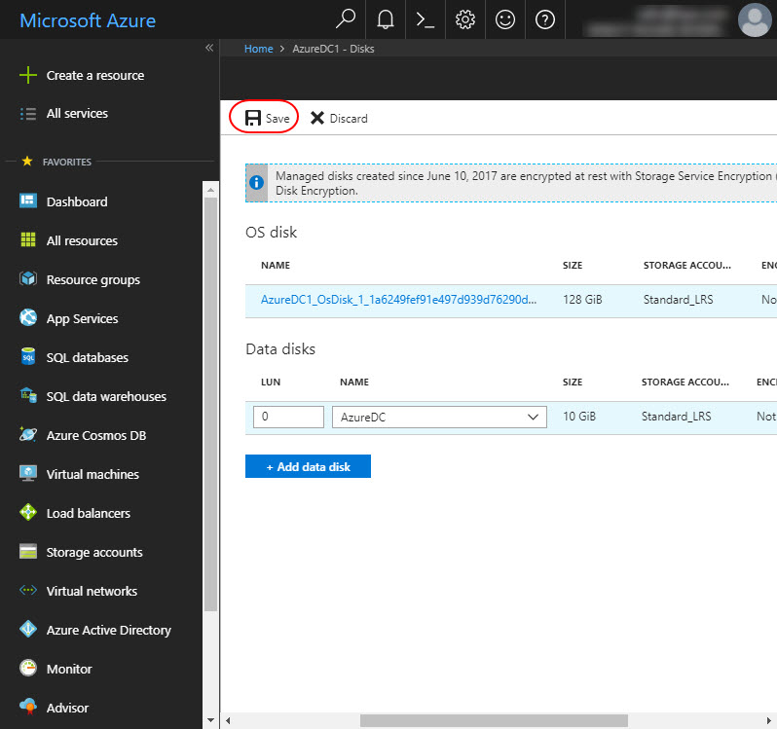Click horizontal scrollbar left arrow

point(229,720)
